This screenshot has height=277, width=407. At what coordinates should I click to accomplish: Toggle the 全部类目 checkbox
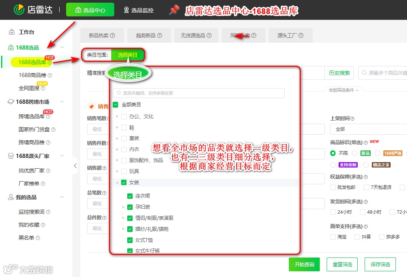point(115,105)
